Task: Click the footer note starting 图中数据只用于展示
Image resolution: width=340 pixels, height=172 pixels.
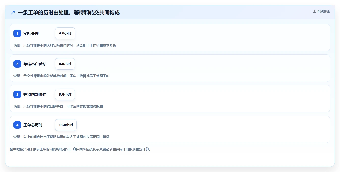Action: click(80, 149)
